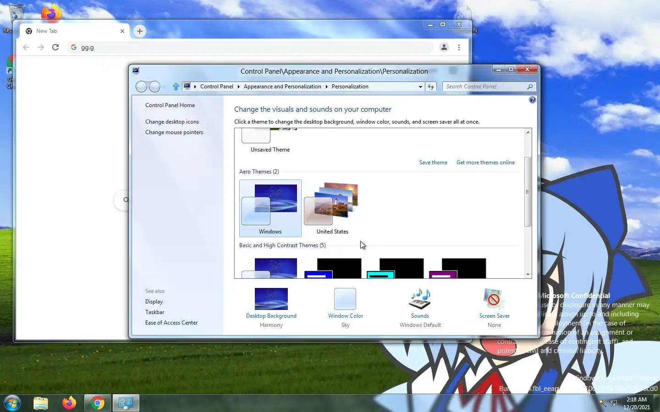Select the high contrast theme with blue bar
Viewport: 660px width, 412px height.
333,268
